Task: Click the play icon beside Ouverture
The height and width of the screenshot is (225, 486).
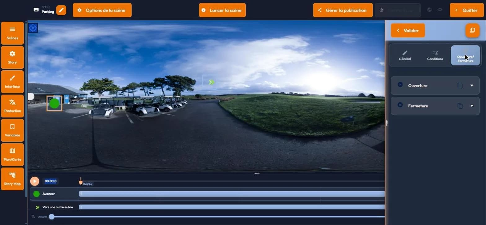Action: coord(400,85)
